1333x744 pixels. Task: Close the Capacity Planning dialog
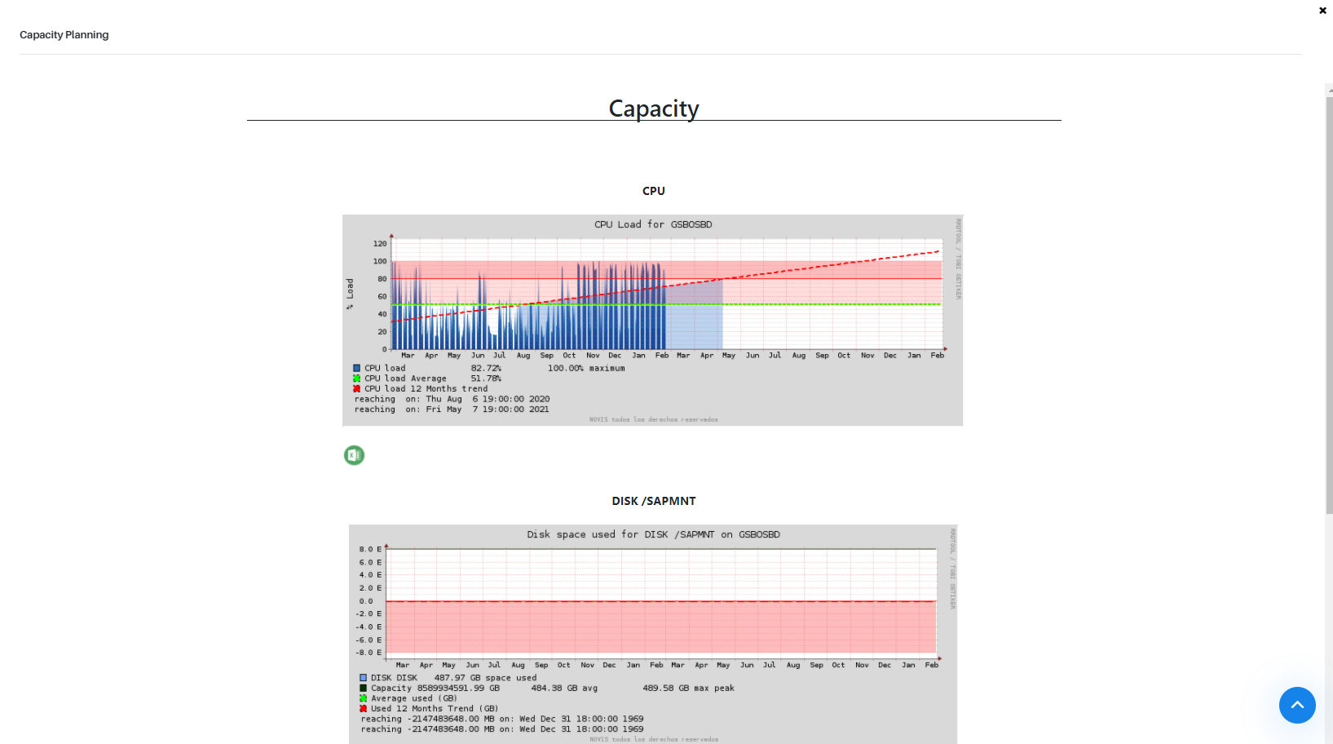[x=1322, y=11]
